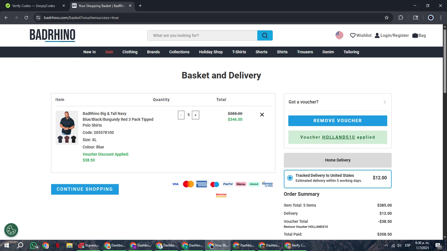447x251 pixels.
Task: Open the Sale menu
Action: pos(109,52)
